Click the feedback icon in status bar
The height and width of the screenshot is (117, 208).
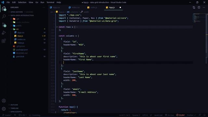tap(200, 115)
